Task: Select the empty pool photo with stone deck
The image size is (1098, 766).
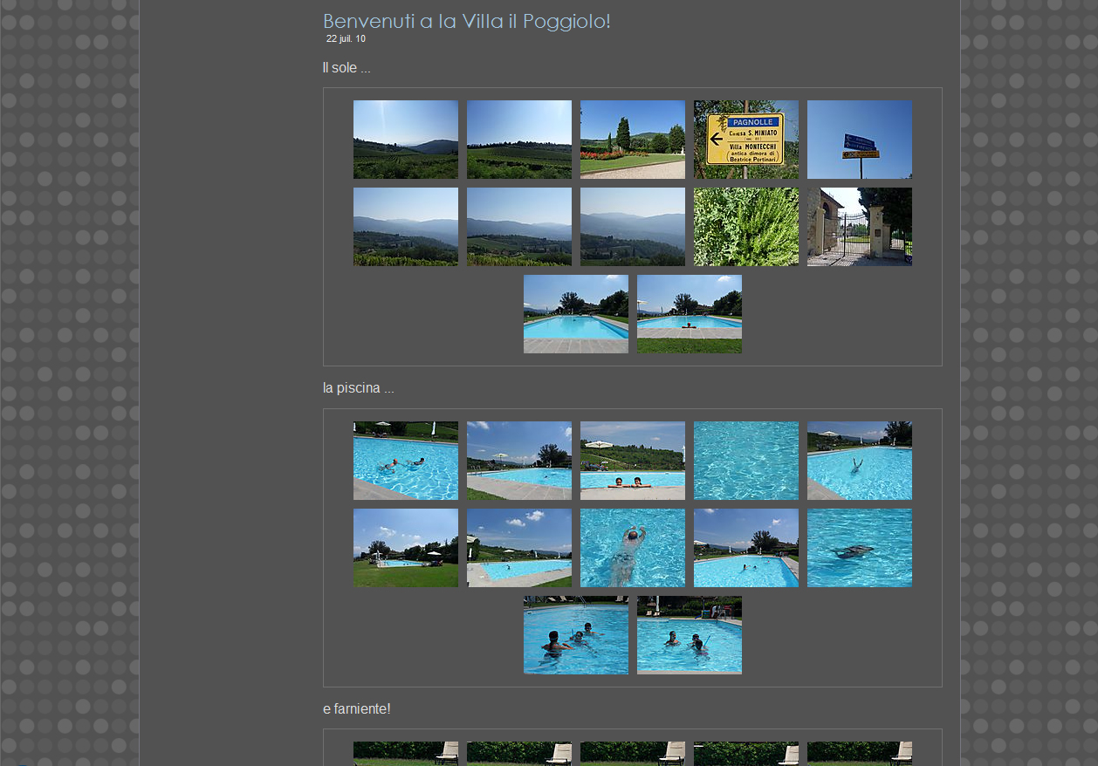Action: coord(575,314)
